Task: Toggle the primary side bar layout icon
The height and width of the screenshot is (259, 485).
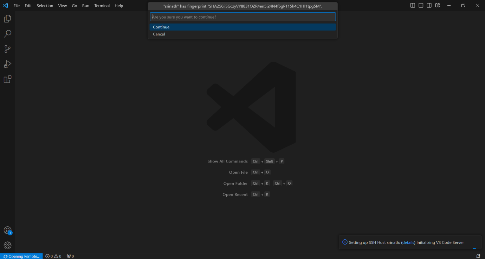Action: click(413, 5)
